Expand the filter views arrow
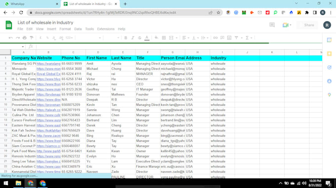 click(x=242, y=38)
